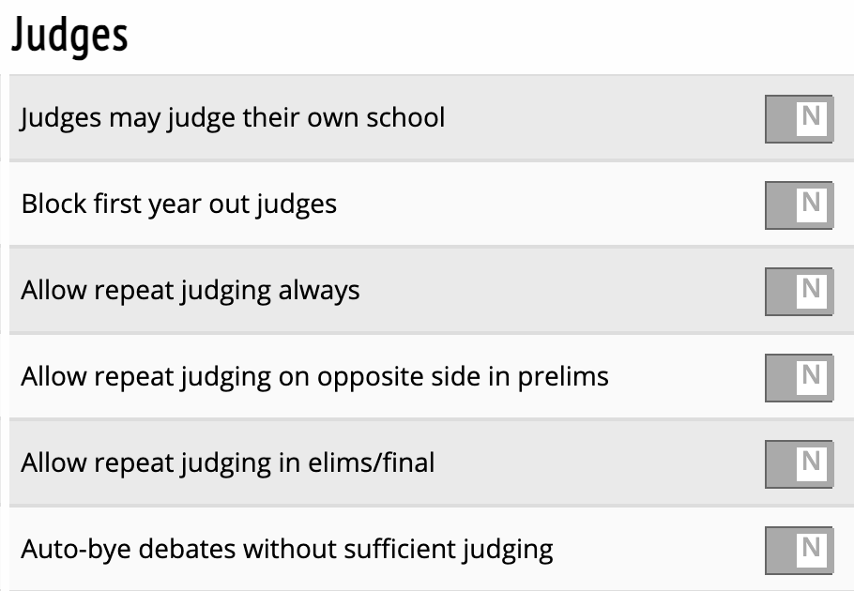
Task: Click the Judges section heading
Action: [x=69, y=36]
